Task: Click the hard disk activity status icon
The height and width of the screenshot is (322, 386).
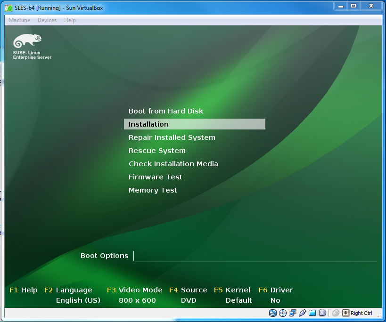Action: (x=273, y=313)
